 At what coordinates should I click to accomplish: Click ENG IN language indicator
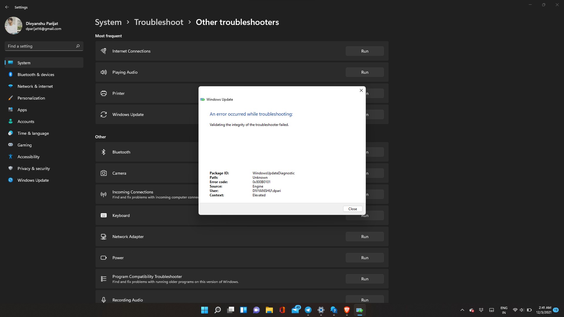click(x=504, y=310)
